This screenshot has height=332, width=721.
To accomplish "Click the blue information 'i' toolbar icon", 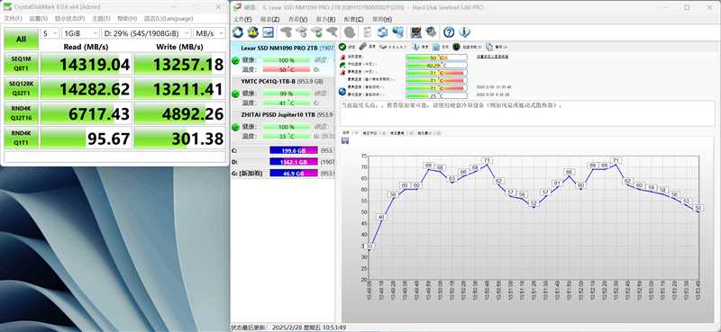I will (464, 32).
